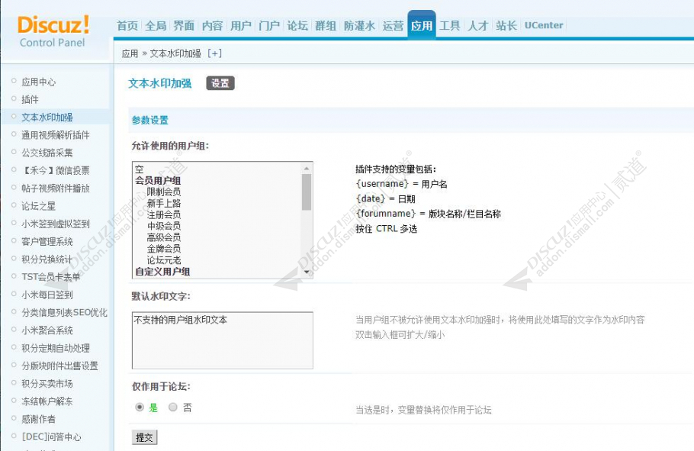The width and height of the screenshot is (694, 451).
Task: Open 小米每日签到 in sidebar
Action: click(47, 295)
